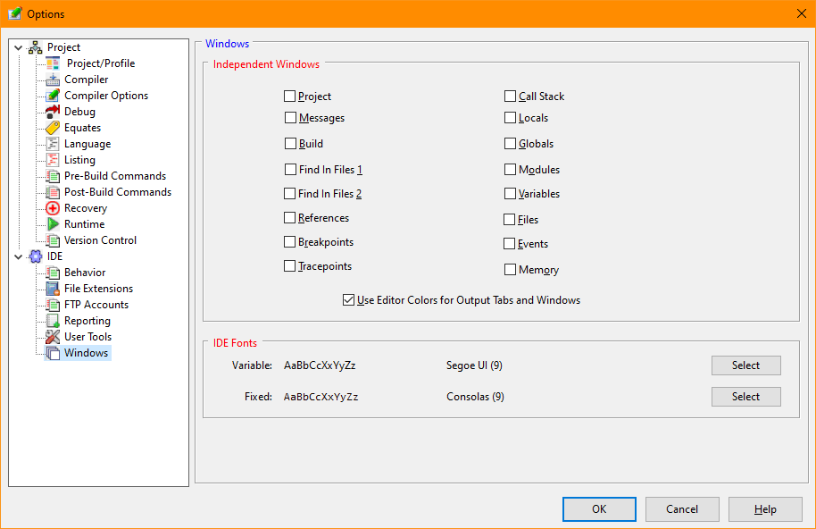Viewport: 816px width, 529px height.
Task: Confirm settings with the OK button
Action: tap(598, 508)
